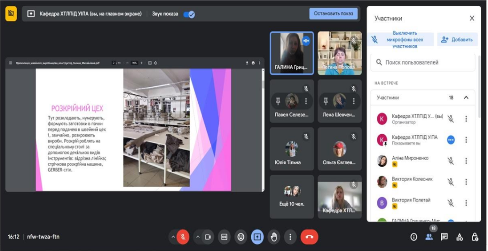
Task: Click the yellow presentation-off icon at top left
Action: point(11,14)
